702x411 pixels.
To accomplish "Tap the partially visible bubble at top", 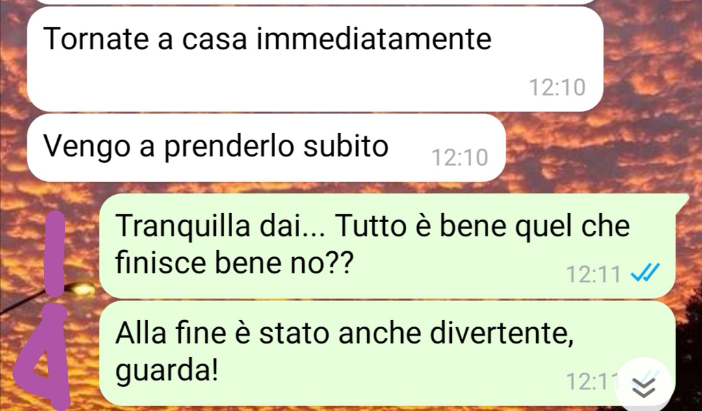I will (x=315, y=2).
